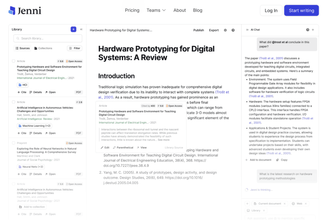This screenshot has width=327, height=220.
Task: Expand AI Chat panel double-arrow icon
Action: click(247, 30)
